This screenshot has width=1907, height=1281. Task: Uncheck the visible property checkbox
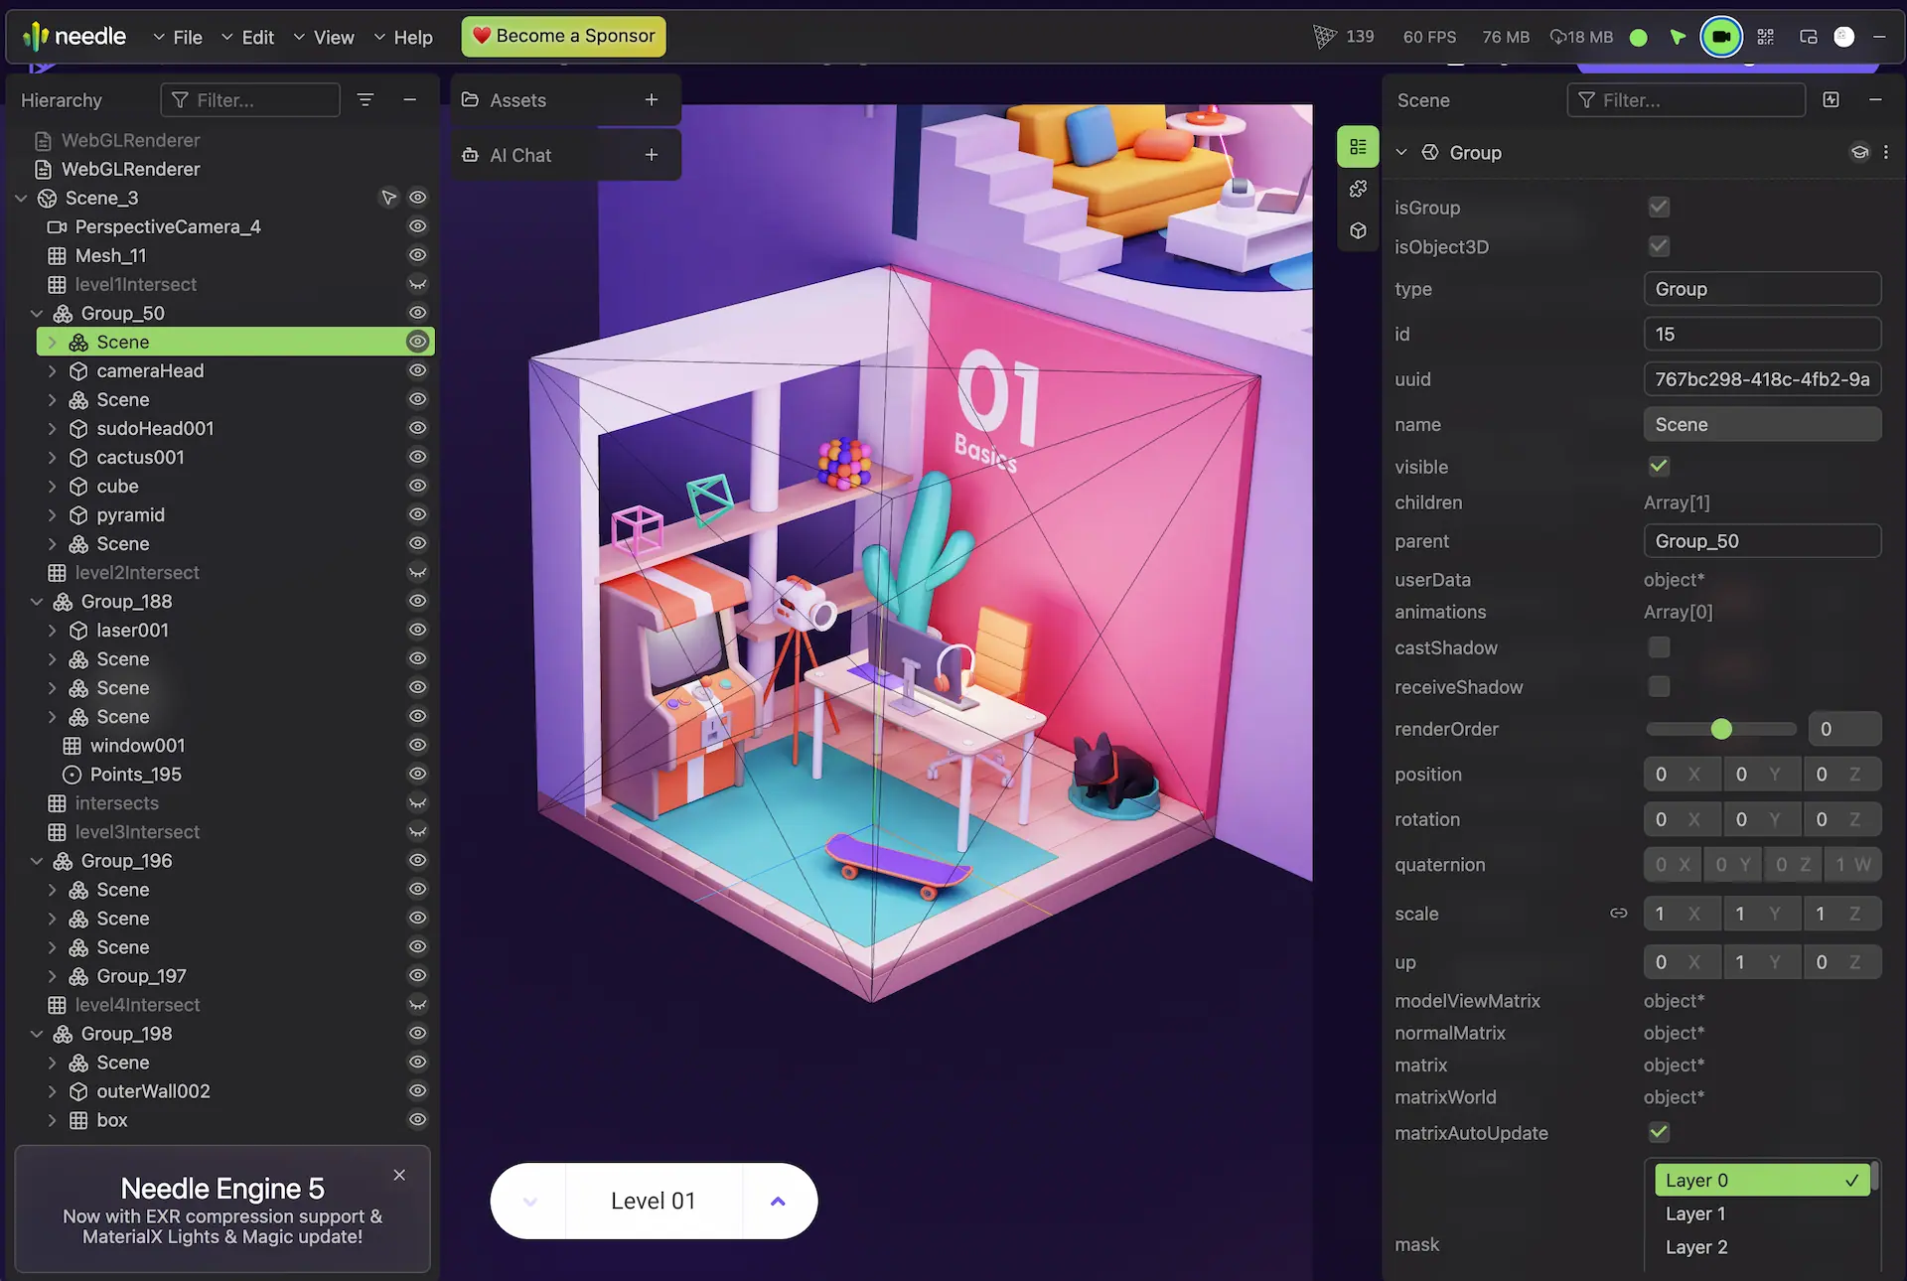[x=1659, y=466]
